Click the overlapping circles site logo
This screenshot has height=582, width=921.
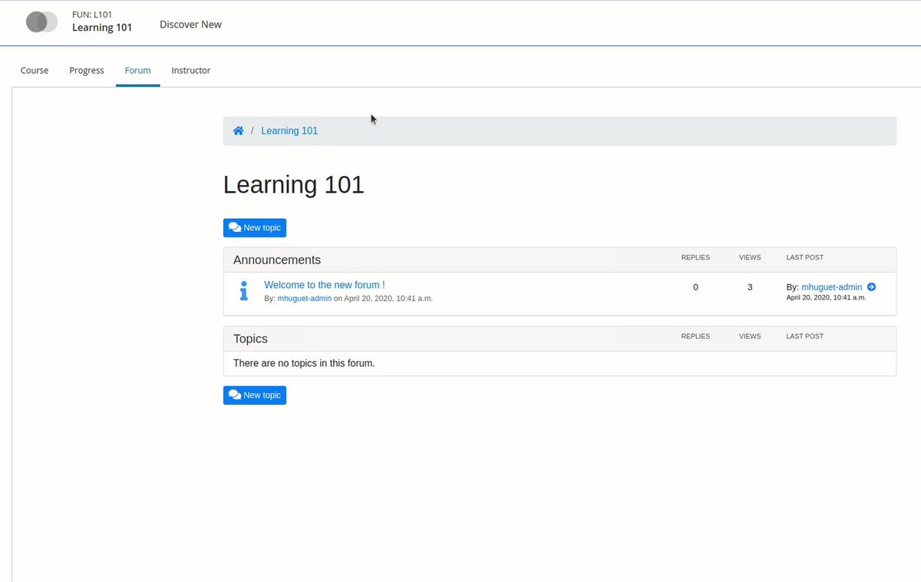point(41,21)
